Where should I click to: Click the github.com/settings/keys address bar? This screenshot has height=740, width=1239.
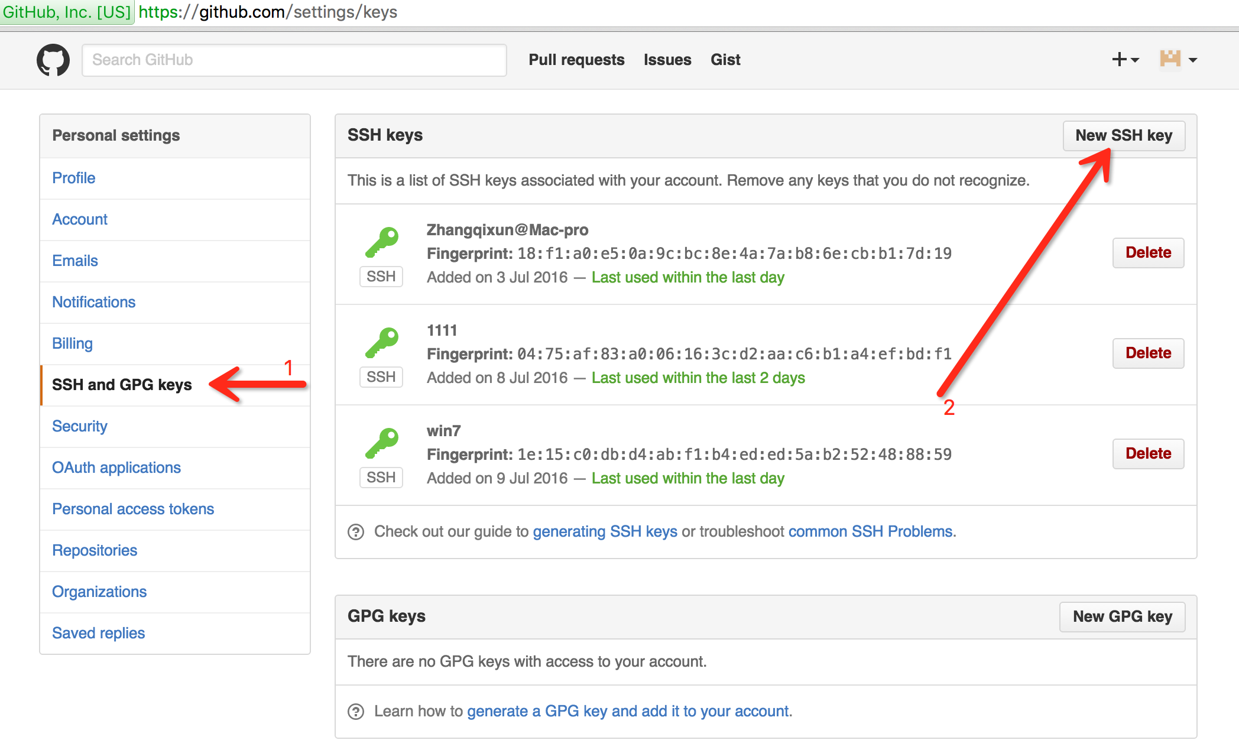pyautogui.click(x=268, y=12)
